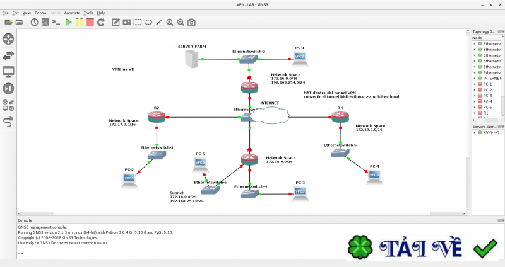This screenshot has width=505, height=267.
Task: Click the Topology Summary panel's float button
Action: (x=499, y=31)
